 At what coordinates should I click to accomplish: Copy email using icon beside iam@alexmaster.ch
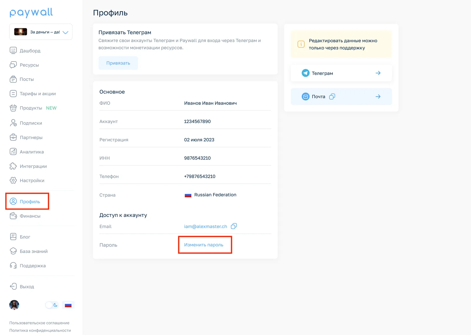pyautogui.click(x=234, y=226)
